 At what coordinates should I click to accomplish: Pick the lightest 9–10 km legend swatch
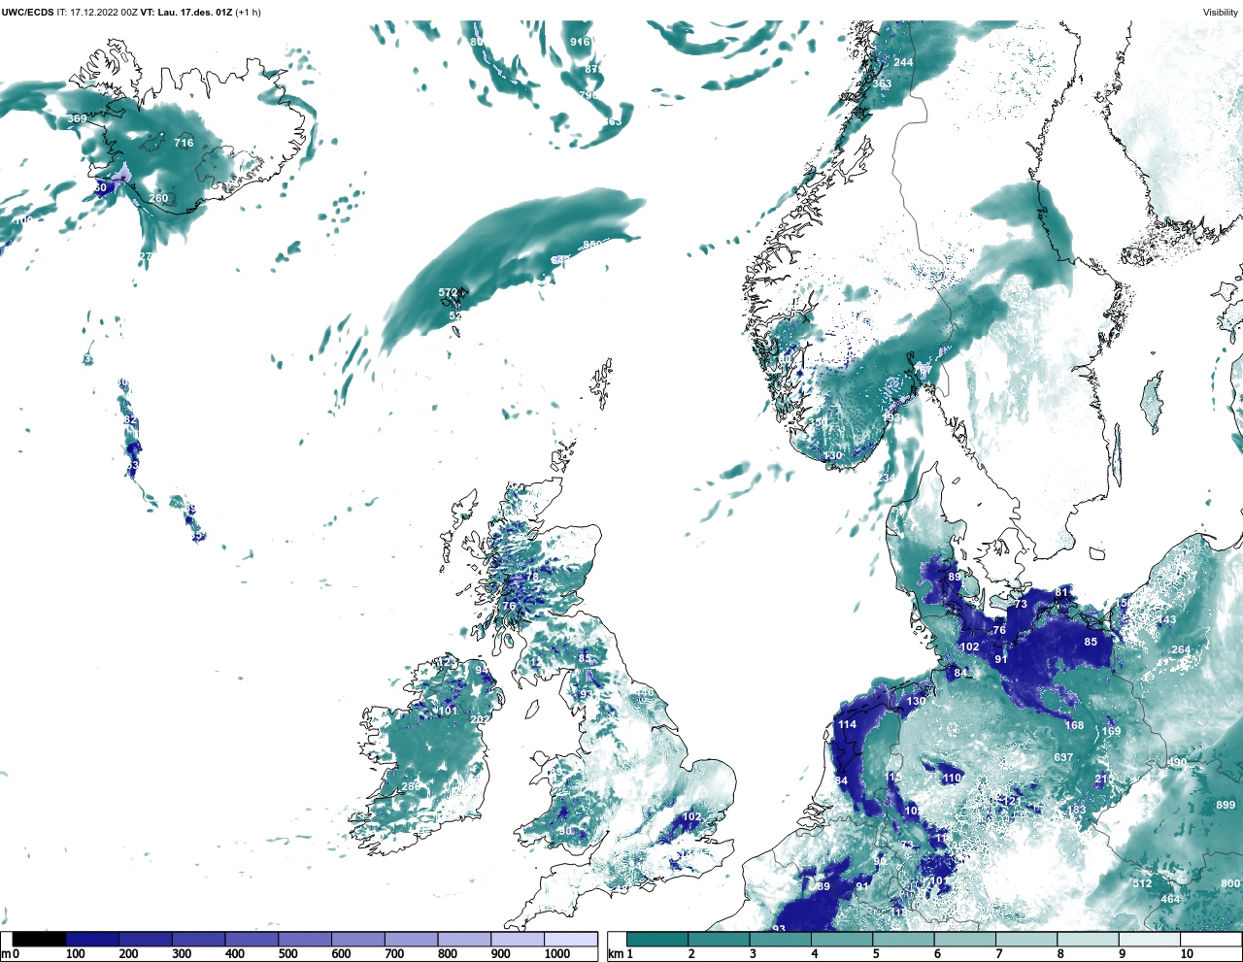pos(1151,939)
